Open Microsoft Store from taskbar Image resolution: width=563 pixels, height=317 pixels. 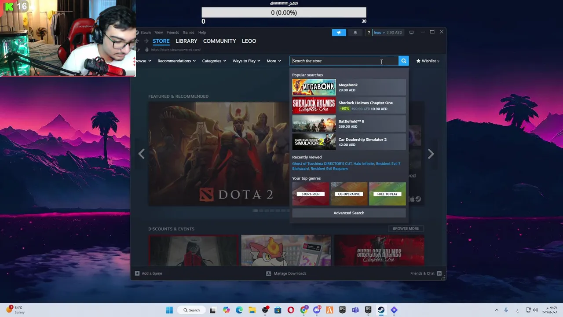tap(278, 310)
